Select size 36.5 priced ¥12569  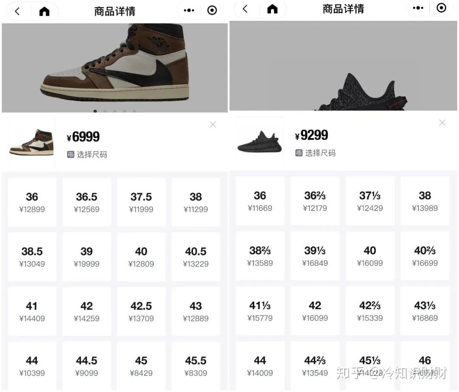pyautogui.click(x=87, y=202)
